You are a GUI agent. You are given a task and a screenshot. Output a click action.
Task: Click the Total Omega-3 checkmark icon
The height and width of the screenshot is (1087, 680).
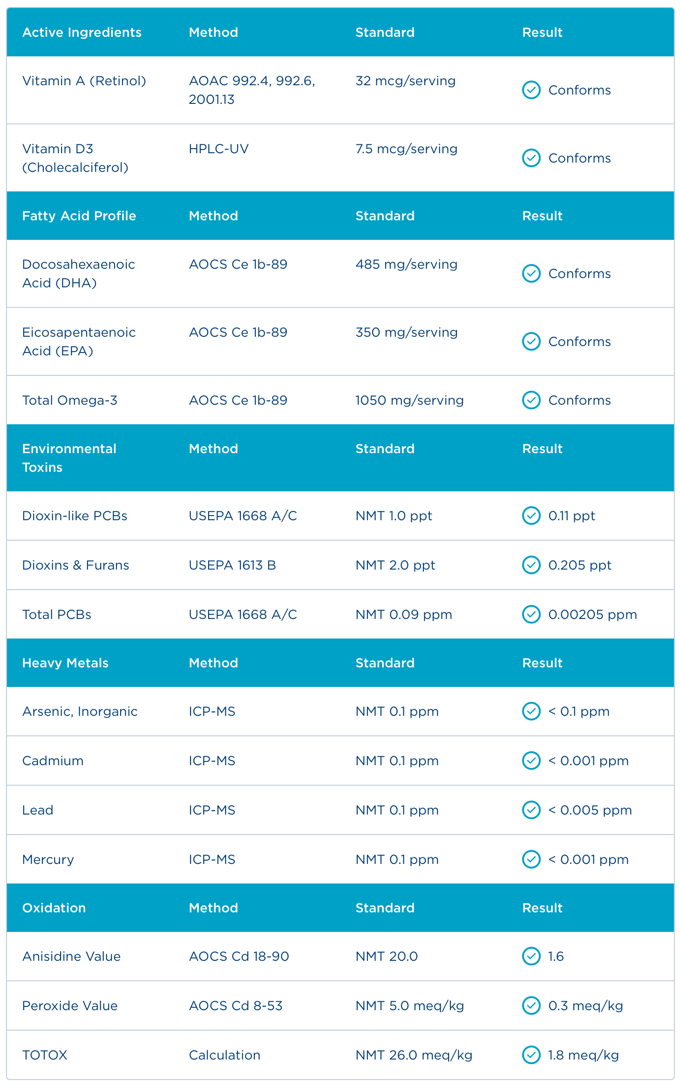(x=531, y=400)
